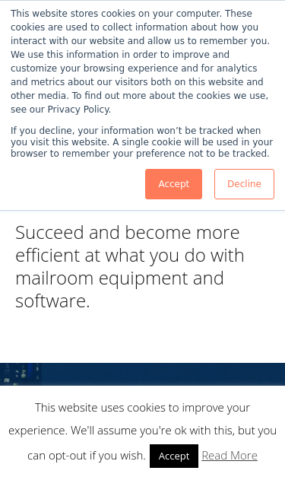Decline cookie tracking
285x477 pixels.
[244, 184]
